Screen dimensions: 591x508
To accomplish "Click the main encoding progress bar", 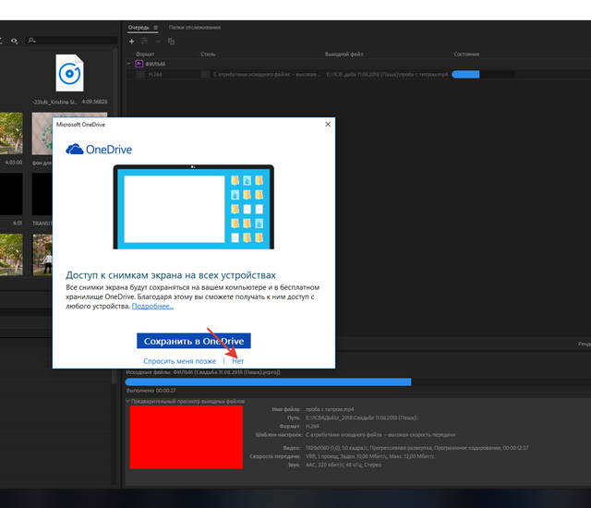I will coord(358,382).
